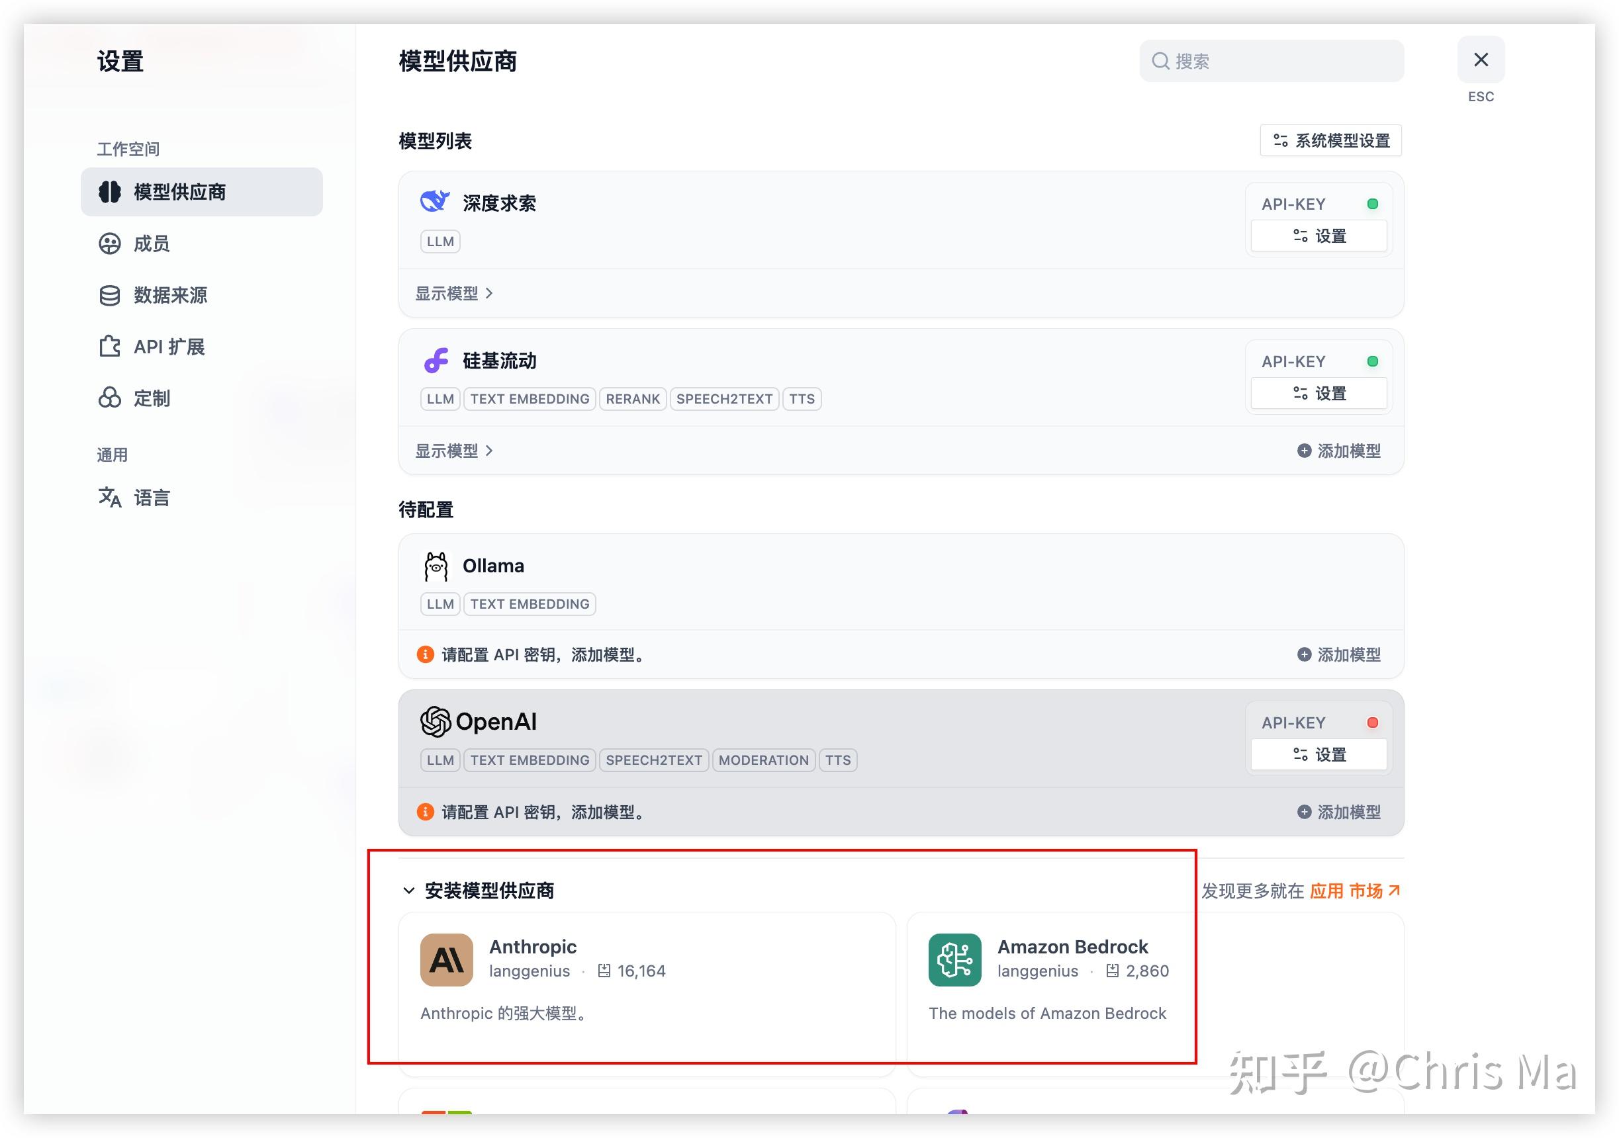
Task: Collapse the 安装模型供应商 section
Action: click(408, 891)
